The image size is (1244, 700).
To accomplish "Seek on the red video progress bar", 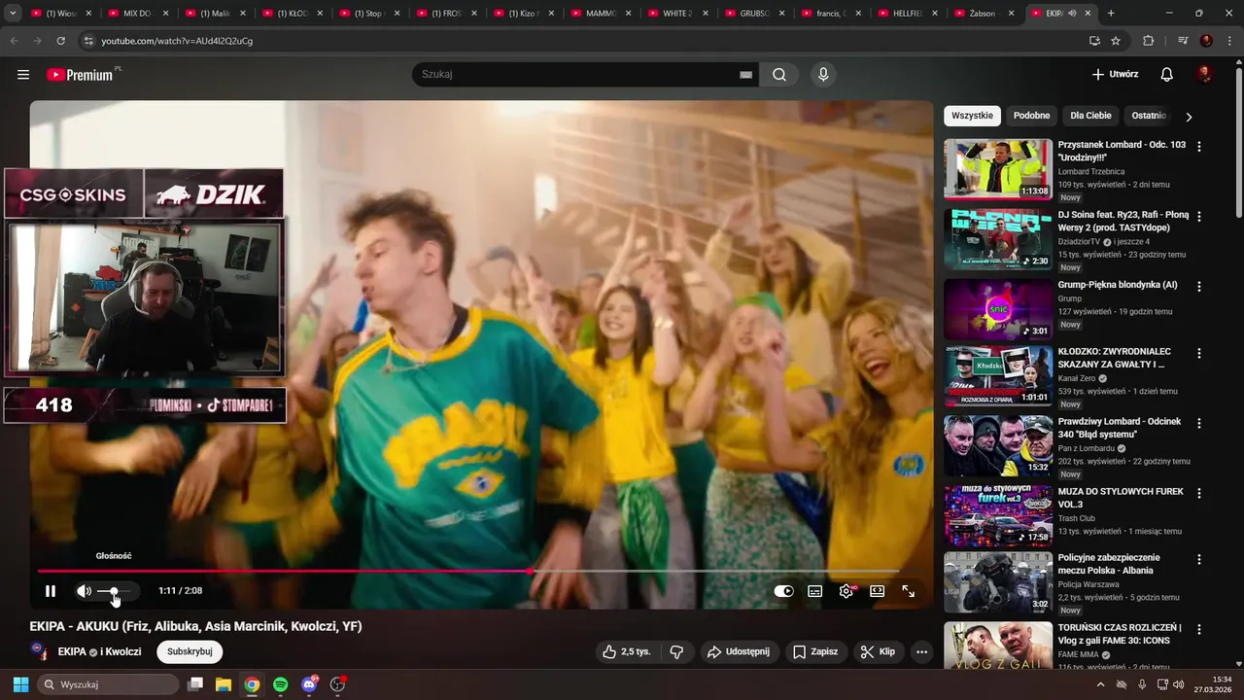I will click(x=468, y=571).
